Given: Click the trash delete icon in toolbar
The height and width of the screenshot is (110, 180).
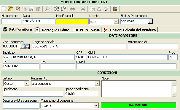Looking at the screenshot, I should pyautogui.click(x=38, y=9).
